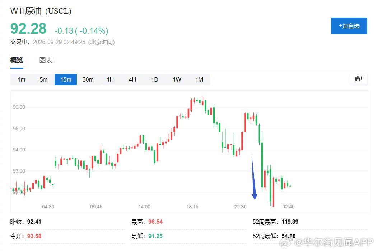Click the 96.00 price axis label

(x=19, y=107)
